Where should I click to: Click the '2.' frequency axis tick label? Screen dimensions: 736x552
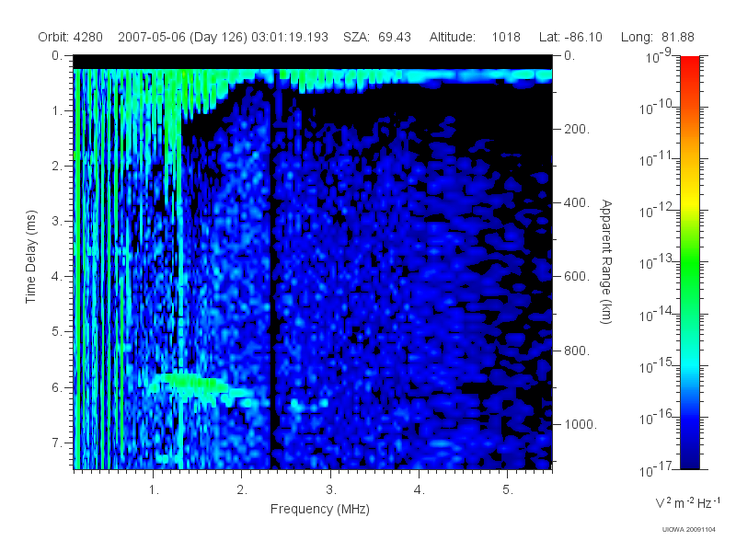[242, 490]
